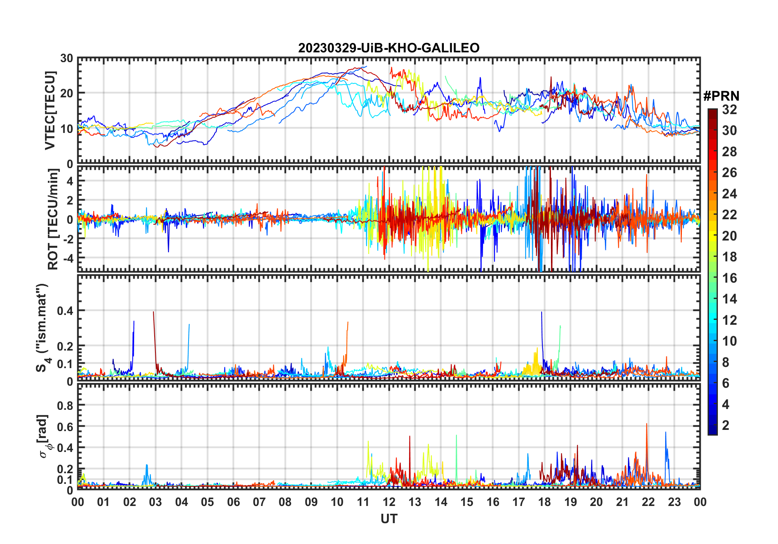Screen dimensions: 778x544
Task: Click x-axis hour label 13
Action: pos(415,502)
